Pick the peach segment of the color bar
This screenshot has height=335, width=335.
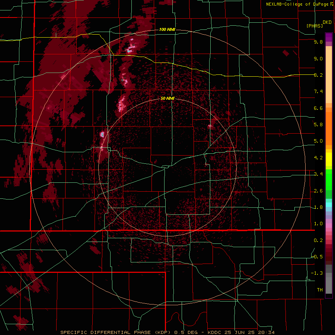tap(329, 76)
